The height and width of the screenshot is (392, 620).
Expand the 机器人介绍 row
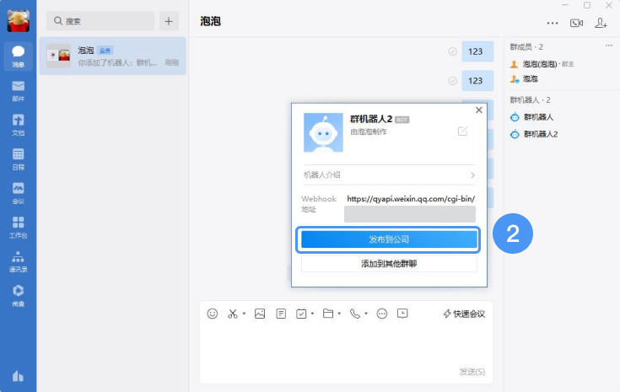[x=389, y=175]
